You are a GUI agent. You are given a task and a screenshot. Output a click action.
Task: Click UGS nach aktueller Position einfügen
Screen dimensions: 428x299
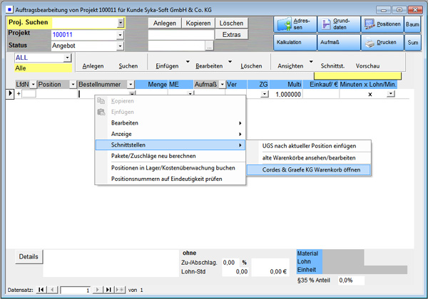(x=308, y=145)
